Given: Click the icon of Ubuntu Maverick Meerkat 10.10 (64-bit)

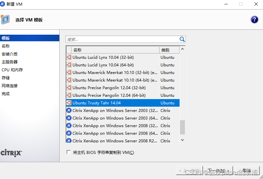Looking at the screenshot, I should point(69,80).
